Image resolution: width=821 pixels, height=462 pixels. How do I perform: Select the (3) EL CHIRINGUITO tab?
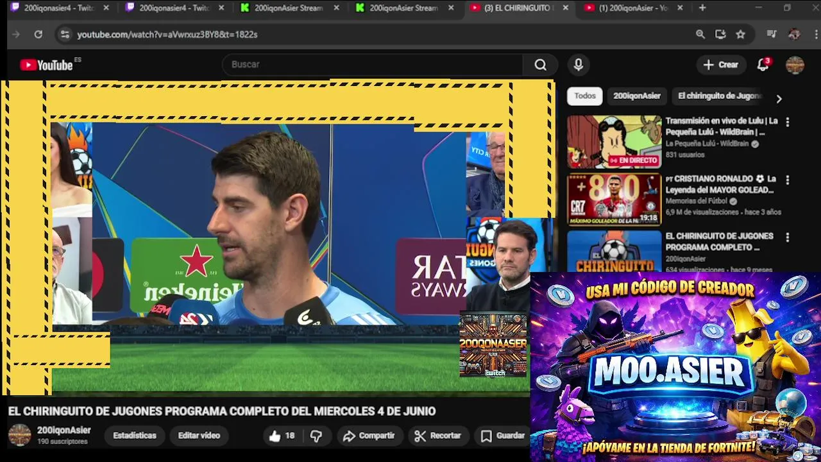(x=518, y=8)
